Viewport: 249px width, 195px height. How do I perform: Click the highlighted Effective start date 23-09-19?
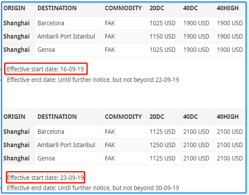coord(46,178)
